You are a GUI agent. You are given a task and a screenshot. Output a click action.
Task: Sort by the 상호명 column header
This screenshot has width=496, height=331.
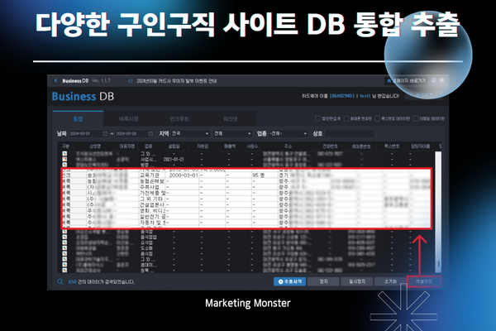95,146
